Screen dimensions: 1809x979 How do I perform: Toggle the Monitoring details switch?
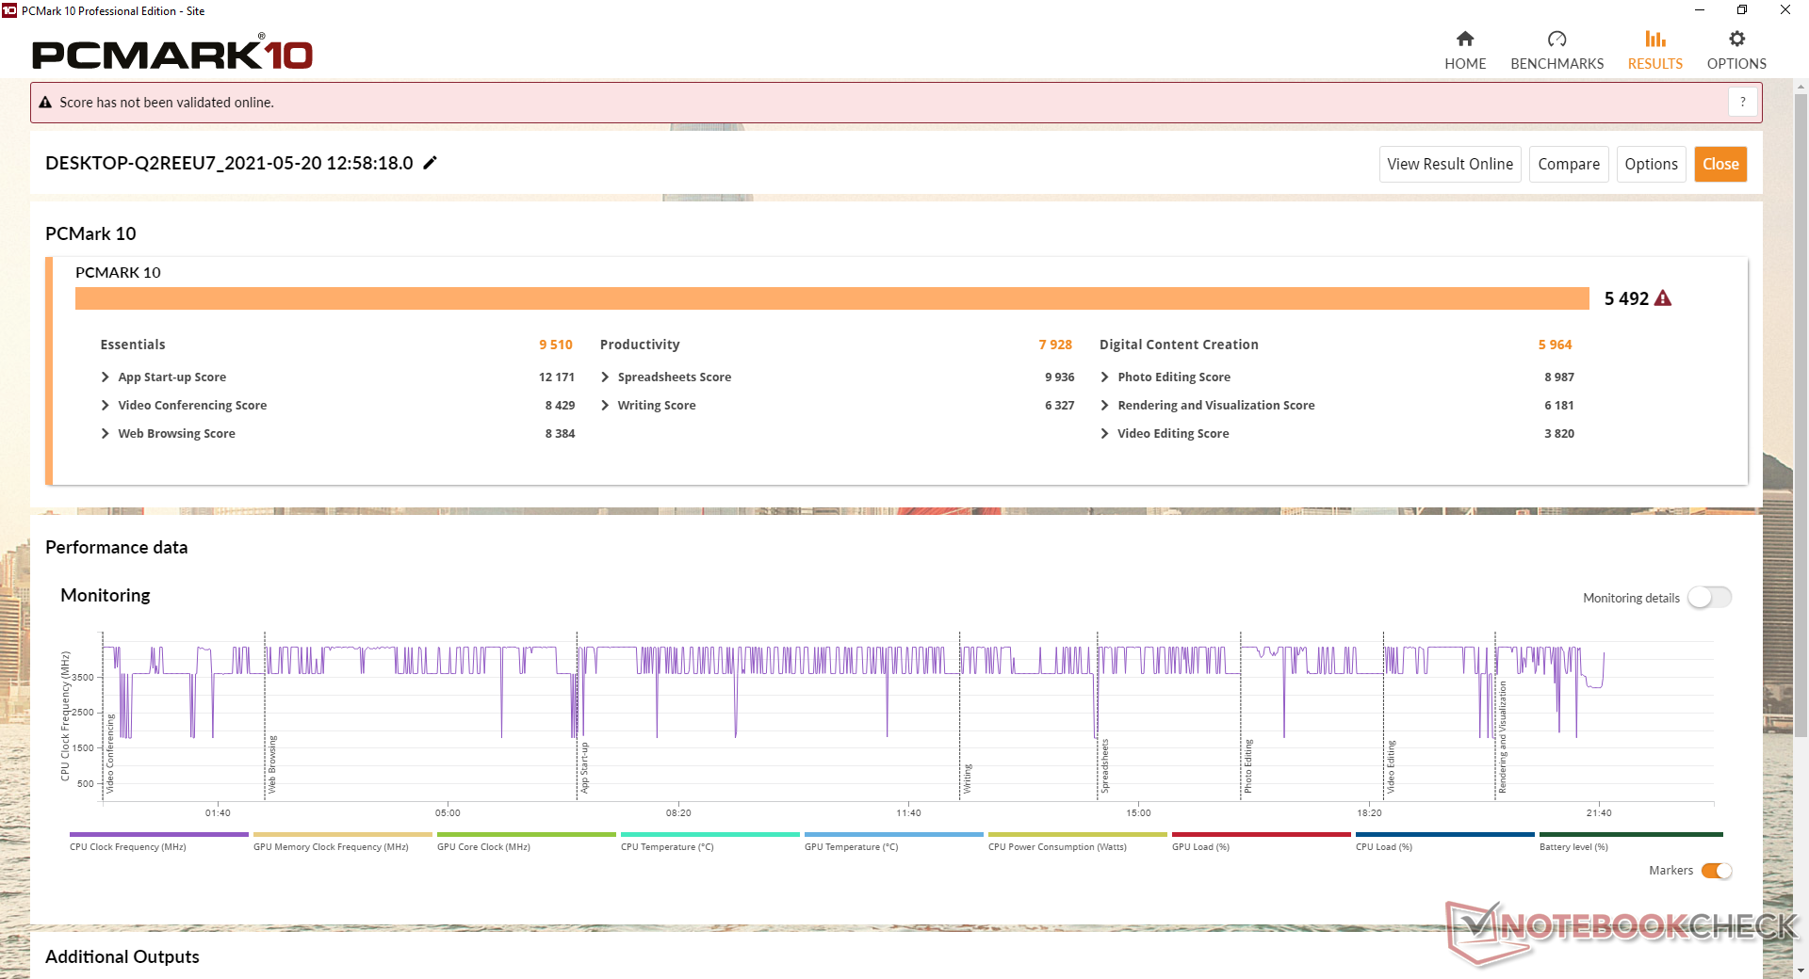coord(1709,598)
